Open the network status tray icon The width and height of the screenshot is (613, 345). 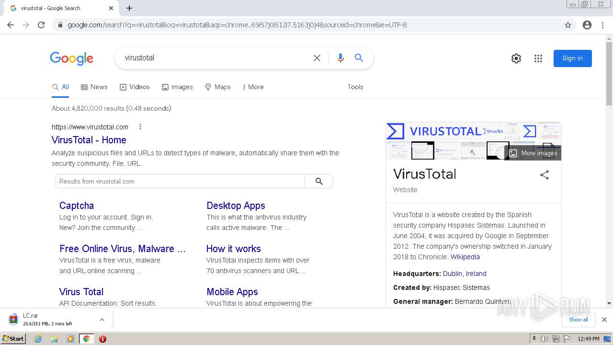tap(556, 339)
